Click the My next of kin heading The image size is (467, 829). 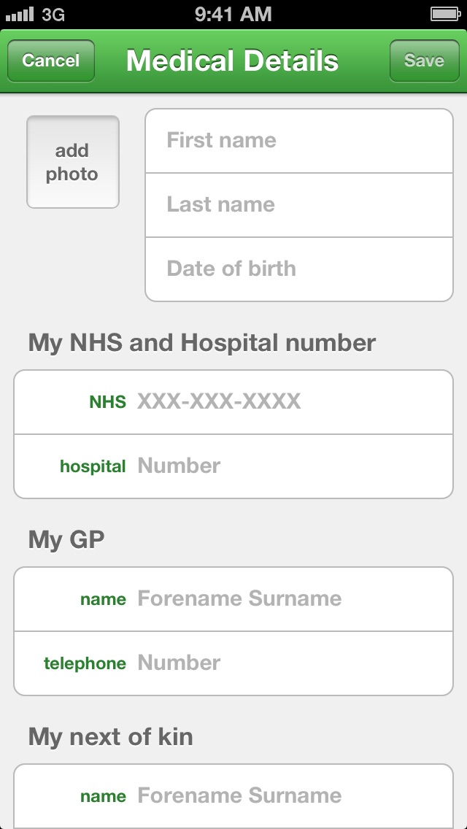(111, 737)
